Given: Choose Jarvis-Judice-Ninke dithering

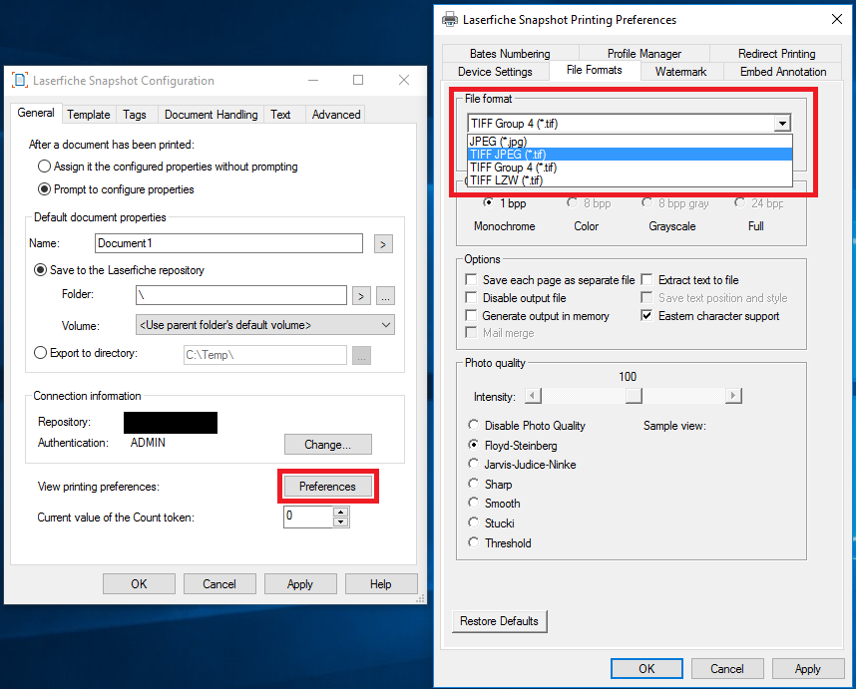Looking at the screenshot, I should tap(473, 465).
